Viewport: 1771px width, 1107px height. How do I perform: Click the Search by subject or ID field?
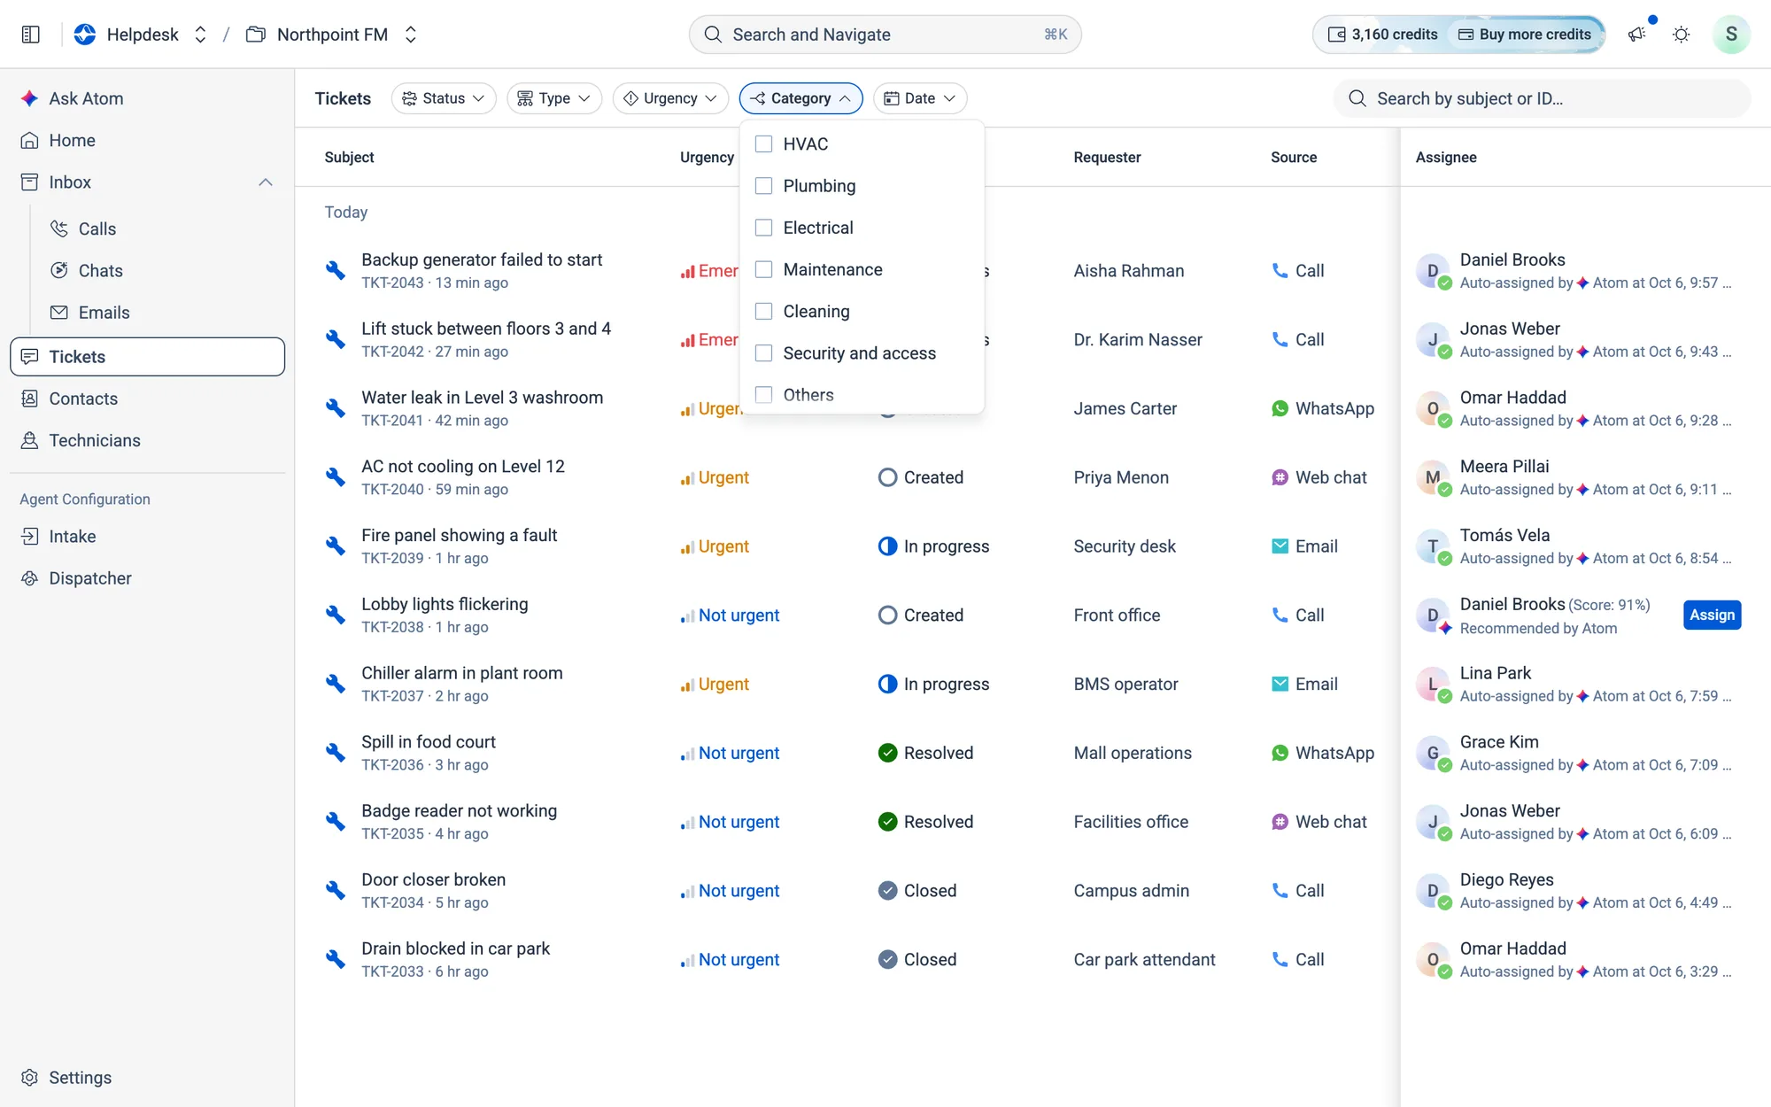(x=1542, y=98)
